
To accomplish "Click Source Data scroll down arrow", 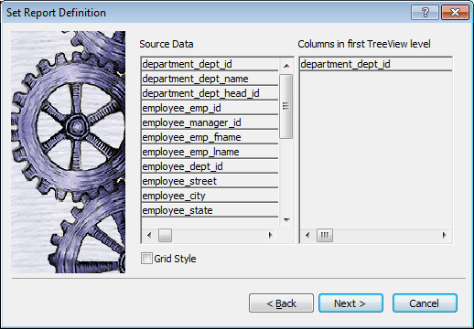I will (x=286, y=219).
